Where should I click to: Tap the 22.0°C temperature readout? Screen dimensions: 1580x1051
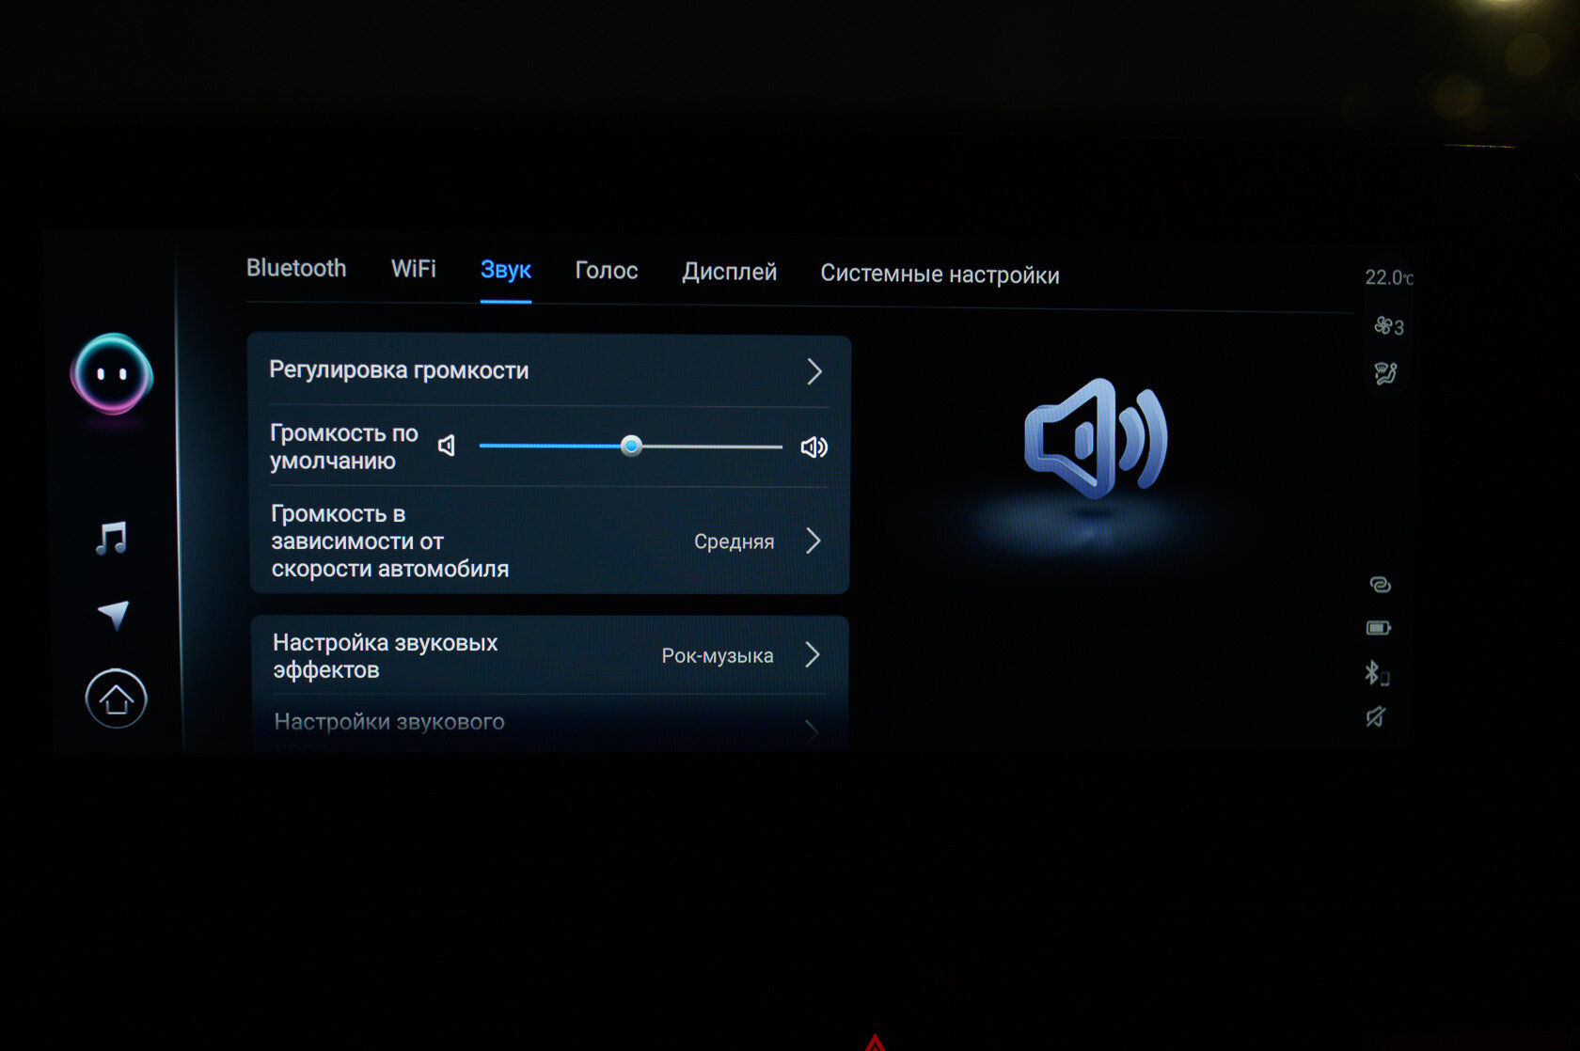[1389, 277]
